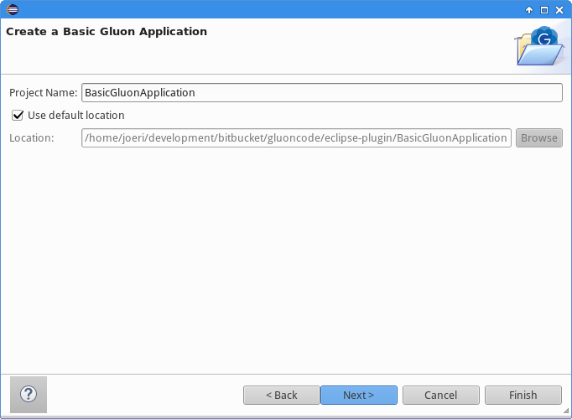
Task: Click the disabled Location path field
Action: (296, 138)
